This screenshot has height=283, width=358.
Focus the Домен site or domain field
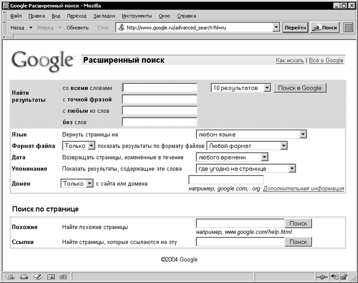click(x=226, y=180)
